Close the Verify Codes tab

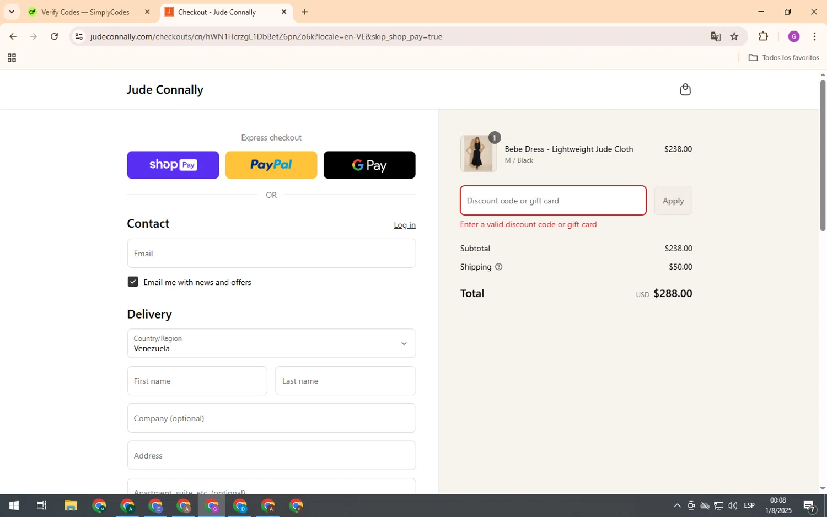coord(147,12)
